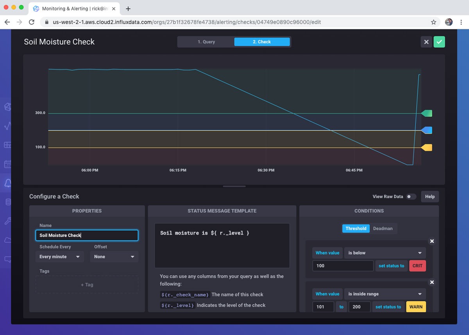Click the + Tag button

[87, 285]
